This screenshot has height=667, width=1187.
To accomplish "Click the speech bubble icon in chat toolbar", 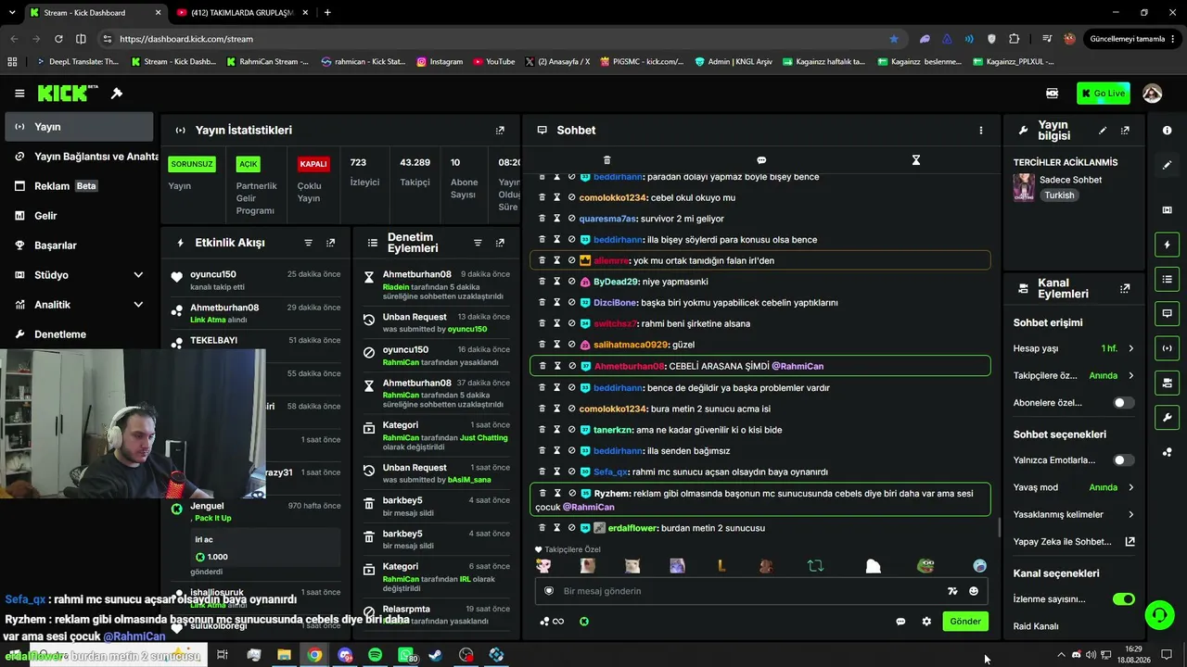I will point(761,160).
